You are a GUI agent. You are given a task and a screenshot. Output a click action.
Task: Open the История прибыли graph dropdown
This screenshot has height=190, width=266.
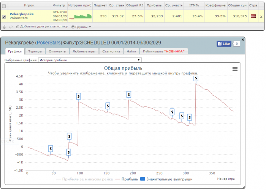pos(90,60)
